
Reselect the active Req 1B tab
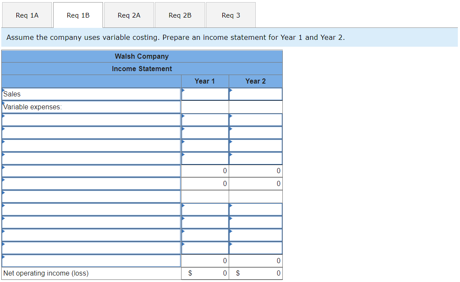[x=78, y=15]
